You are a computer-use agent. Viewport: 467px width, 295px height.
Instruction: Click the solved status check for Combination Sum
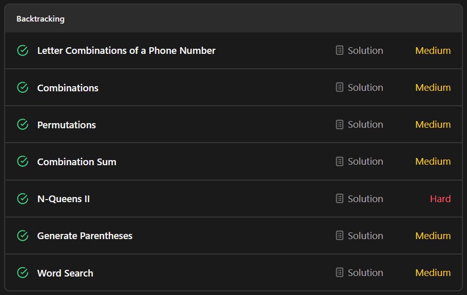coord(23,161)
